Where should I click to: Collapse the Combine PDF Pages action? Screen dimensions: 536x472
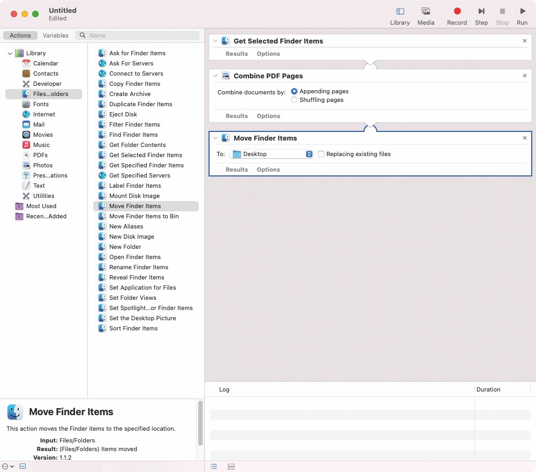(x=215, y=76)
